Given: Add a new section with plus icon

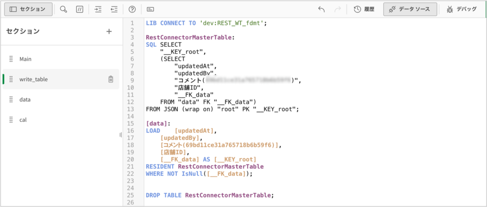Looking at the screenshot, I should (109, 31).
